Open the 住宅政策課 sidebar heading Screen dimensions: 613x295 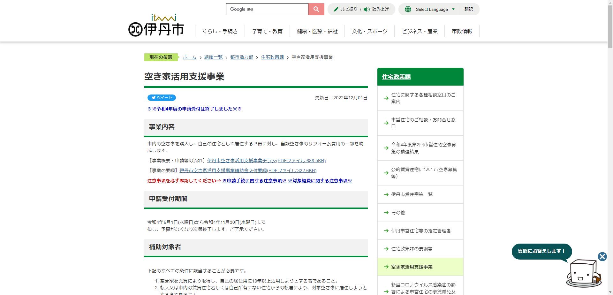[x=396, y=77]
